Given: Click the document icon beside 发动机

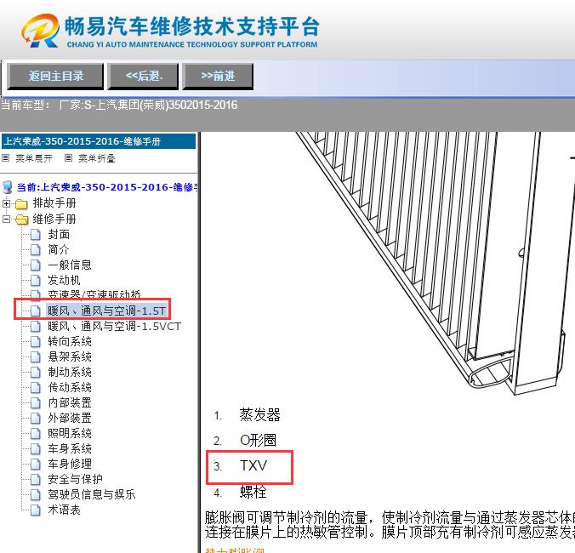Looking at the screenshot, I should point(35,280).
